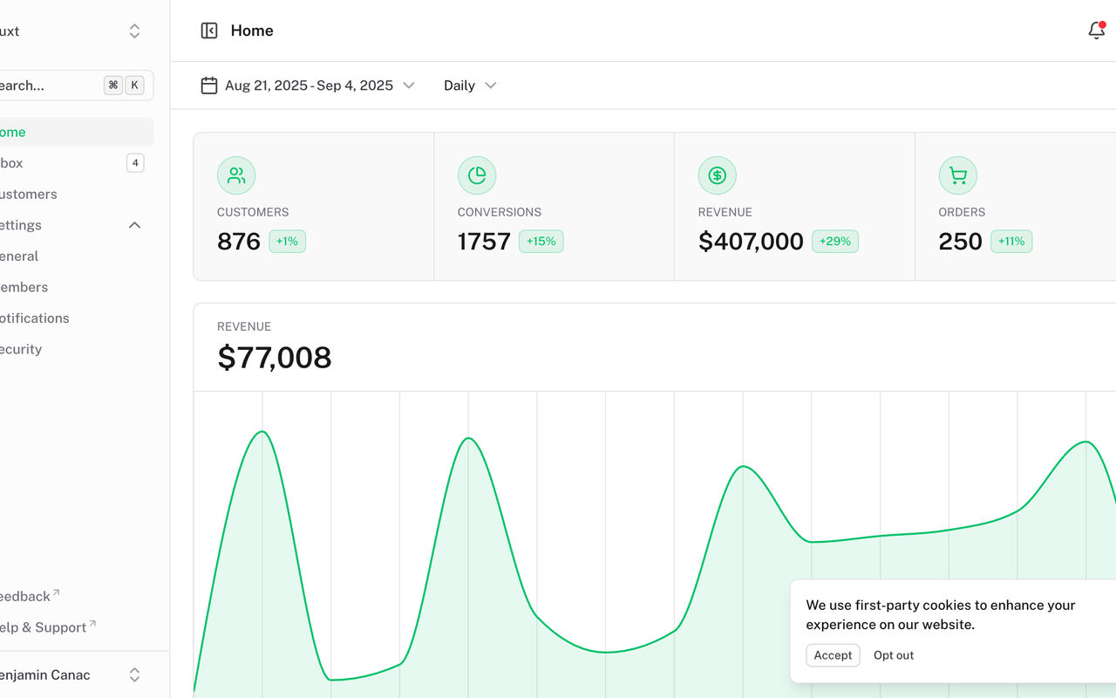Collapse the sidebar with the panel icon
This screenshot has width=1116, height=698.
[209, 31]
